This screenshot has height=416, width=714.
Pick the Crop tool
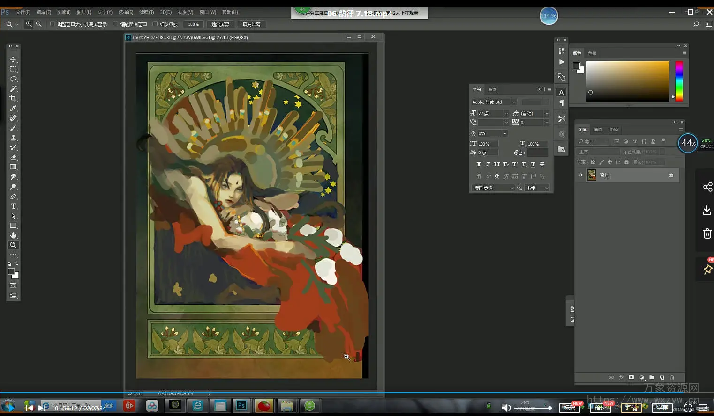[x=13, y=98]
